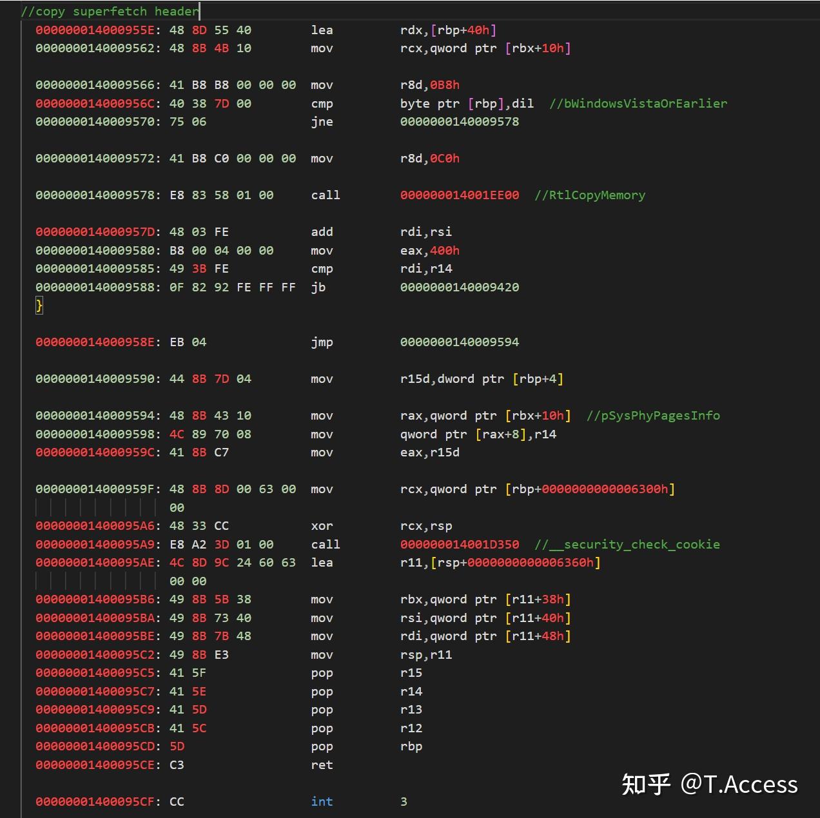Click the //RtlCopyMemory comment text
The width and height of the screenshot is (820, 818).
click(x=589, y=195)
